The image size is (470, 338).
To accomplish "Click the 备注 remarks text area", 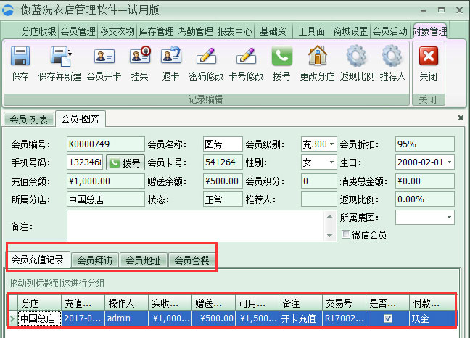I will (199, 226).
